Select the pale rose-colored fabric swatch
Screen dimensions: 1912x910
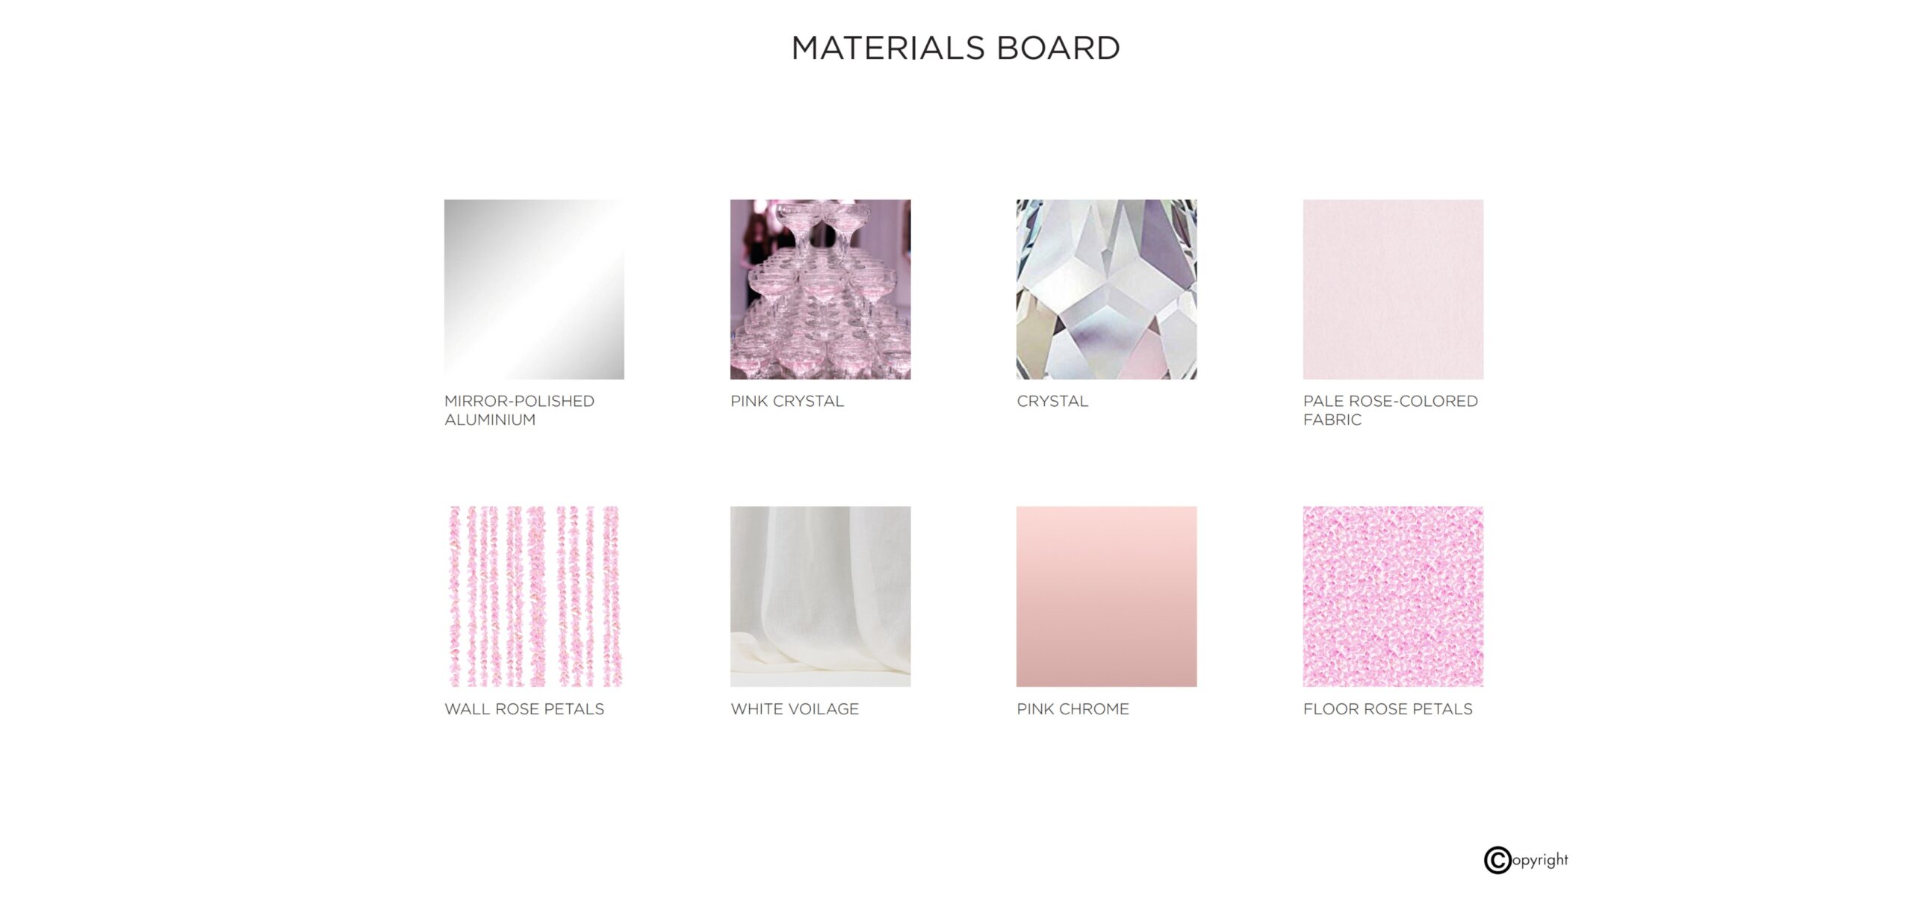(x=1393, y=289)
